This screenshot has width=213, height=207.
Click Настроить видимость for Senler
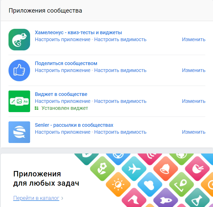pos(120,132)
